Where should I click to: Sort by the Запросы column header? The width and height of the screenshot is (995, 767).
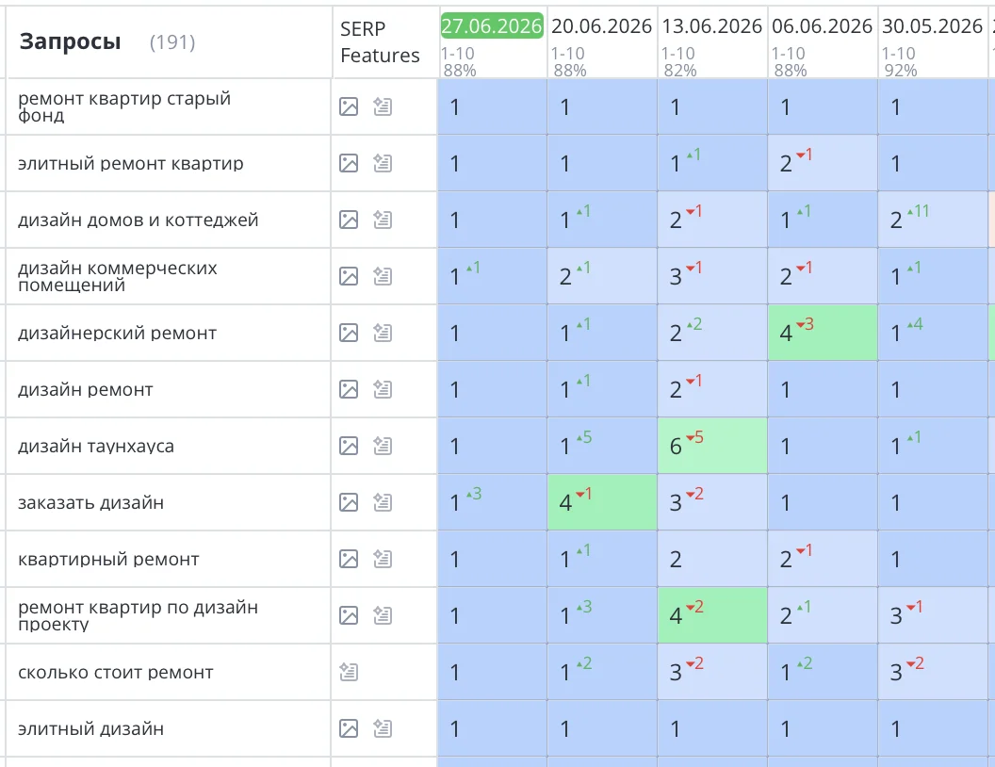[x=70, y=41]
